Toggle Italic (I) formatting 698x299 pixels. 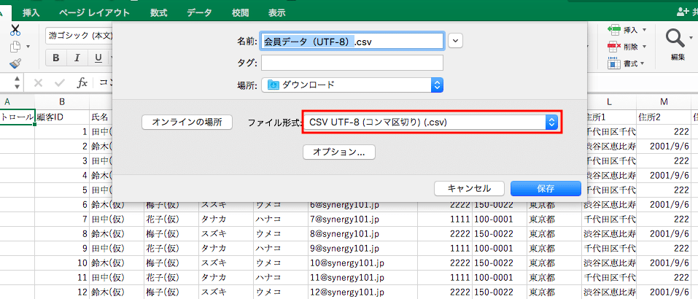pyautogui.click(x=77, y=58)
